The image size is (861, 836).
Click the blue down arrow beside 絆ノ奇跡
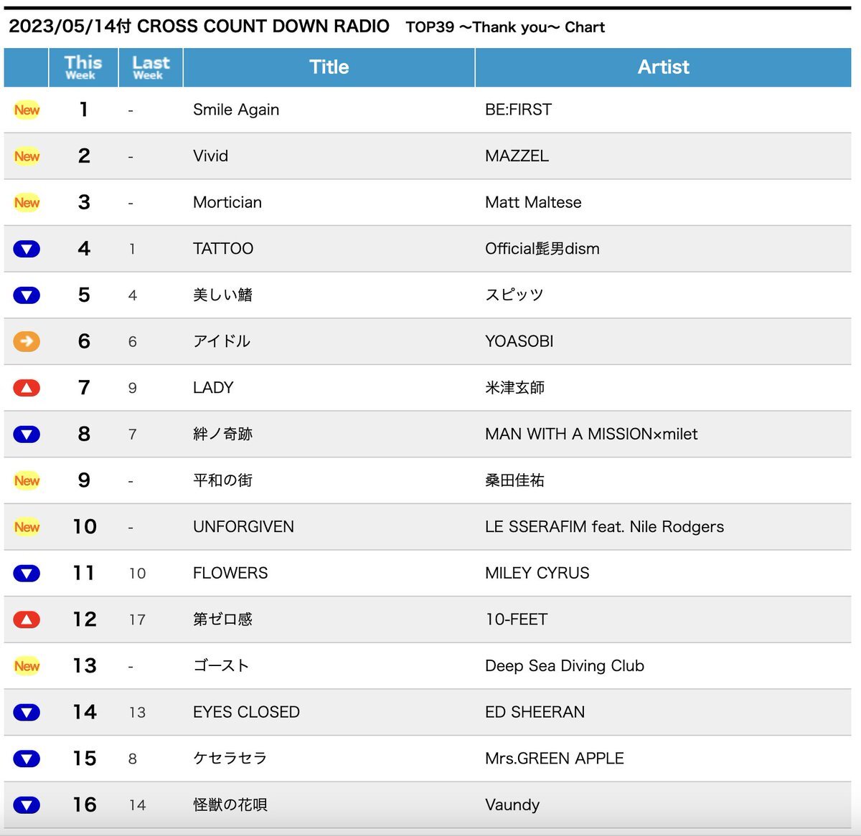[27, 434]
